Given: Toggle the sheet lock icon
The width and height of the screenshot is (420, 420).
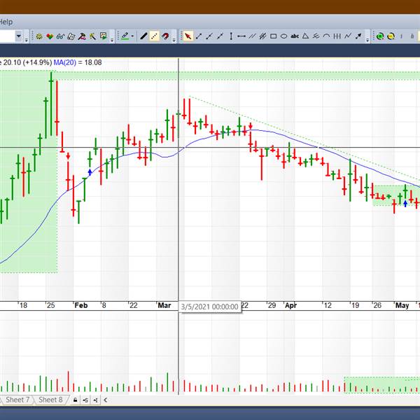Looking at the screenshot, I should coord(75,400).
